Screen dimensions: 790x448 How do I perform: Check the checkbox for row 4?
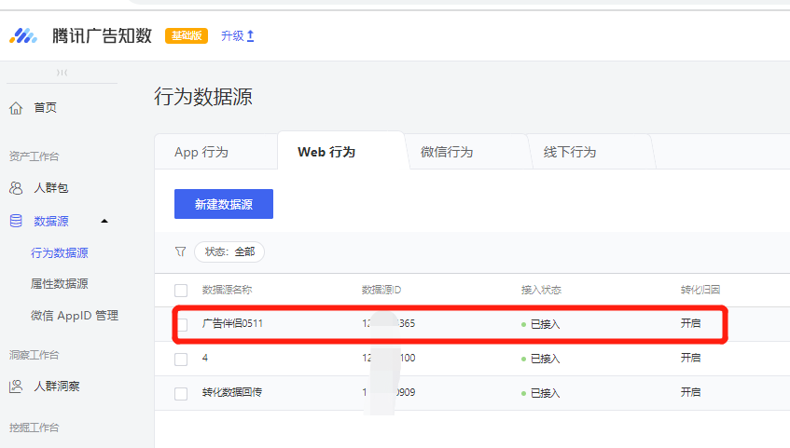181,359
